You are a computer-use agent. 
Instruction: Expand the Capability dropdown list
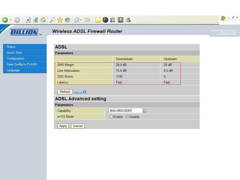144,111
